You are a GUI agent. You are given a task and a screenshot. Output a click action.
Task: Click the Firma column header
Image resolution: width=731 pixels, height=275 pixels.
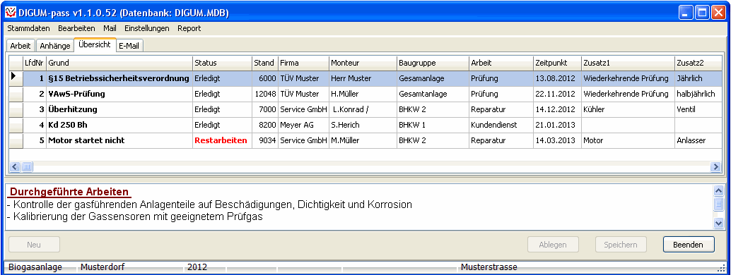pyautogui.click(x=303, y=63)
